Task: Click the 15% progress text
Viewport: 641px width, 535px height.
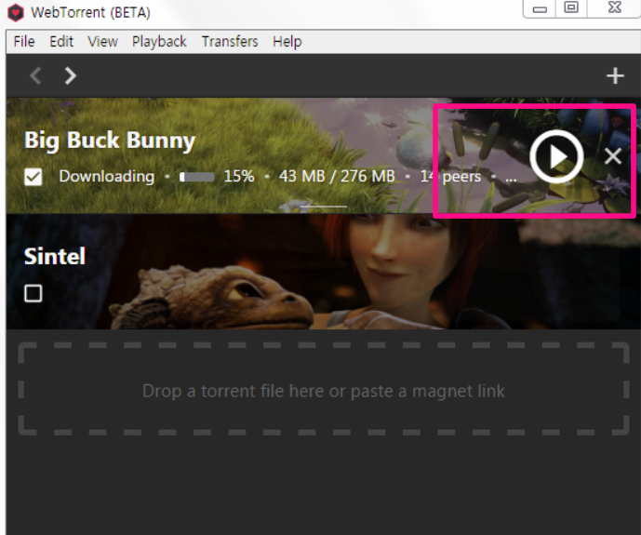Action: pos(239,176)
